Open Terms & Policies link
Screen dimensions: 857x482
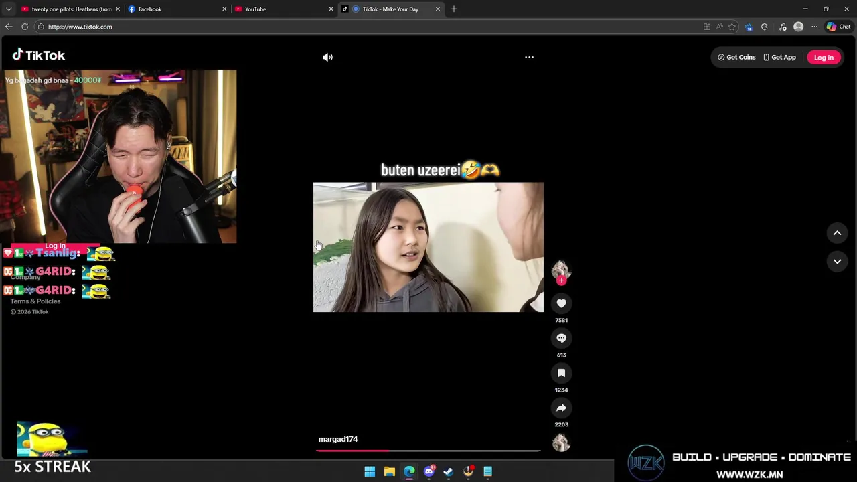35,301
